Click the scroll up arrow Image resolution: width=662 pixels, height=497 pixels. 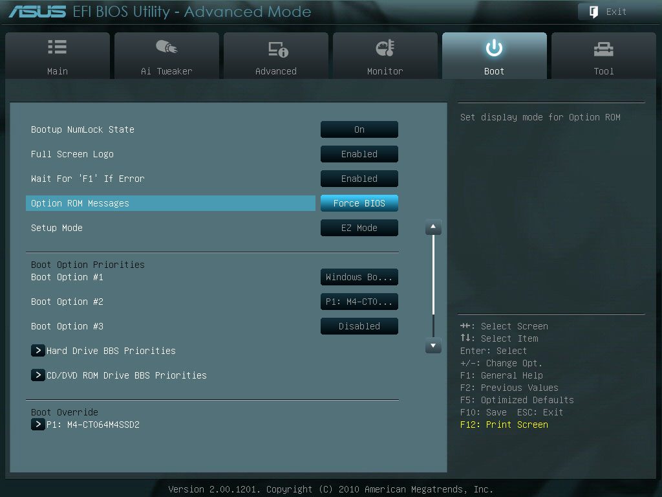[433, 227]
